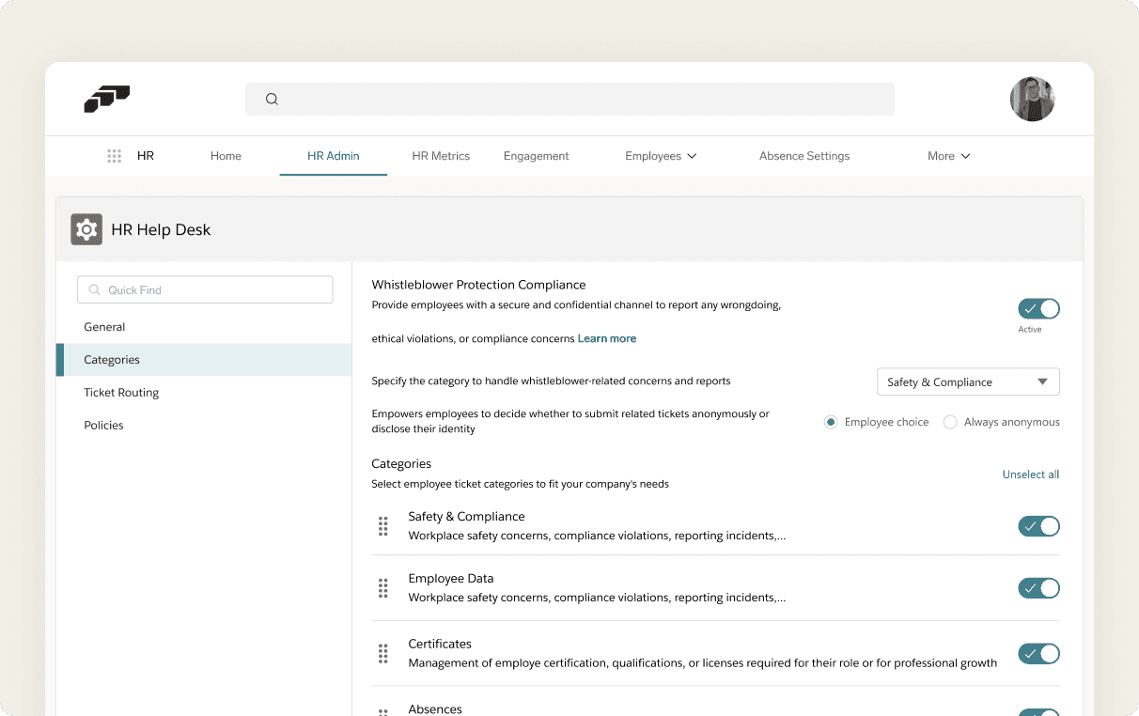Select the Employee choice radio button
The image size is (1139, 716).
point(831,422)
